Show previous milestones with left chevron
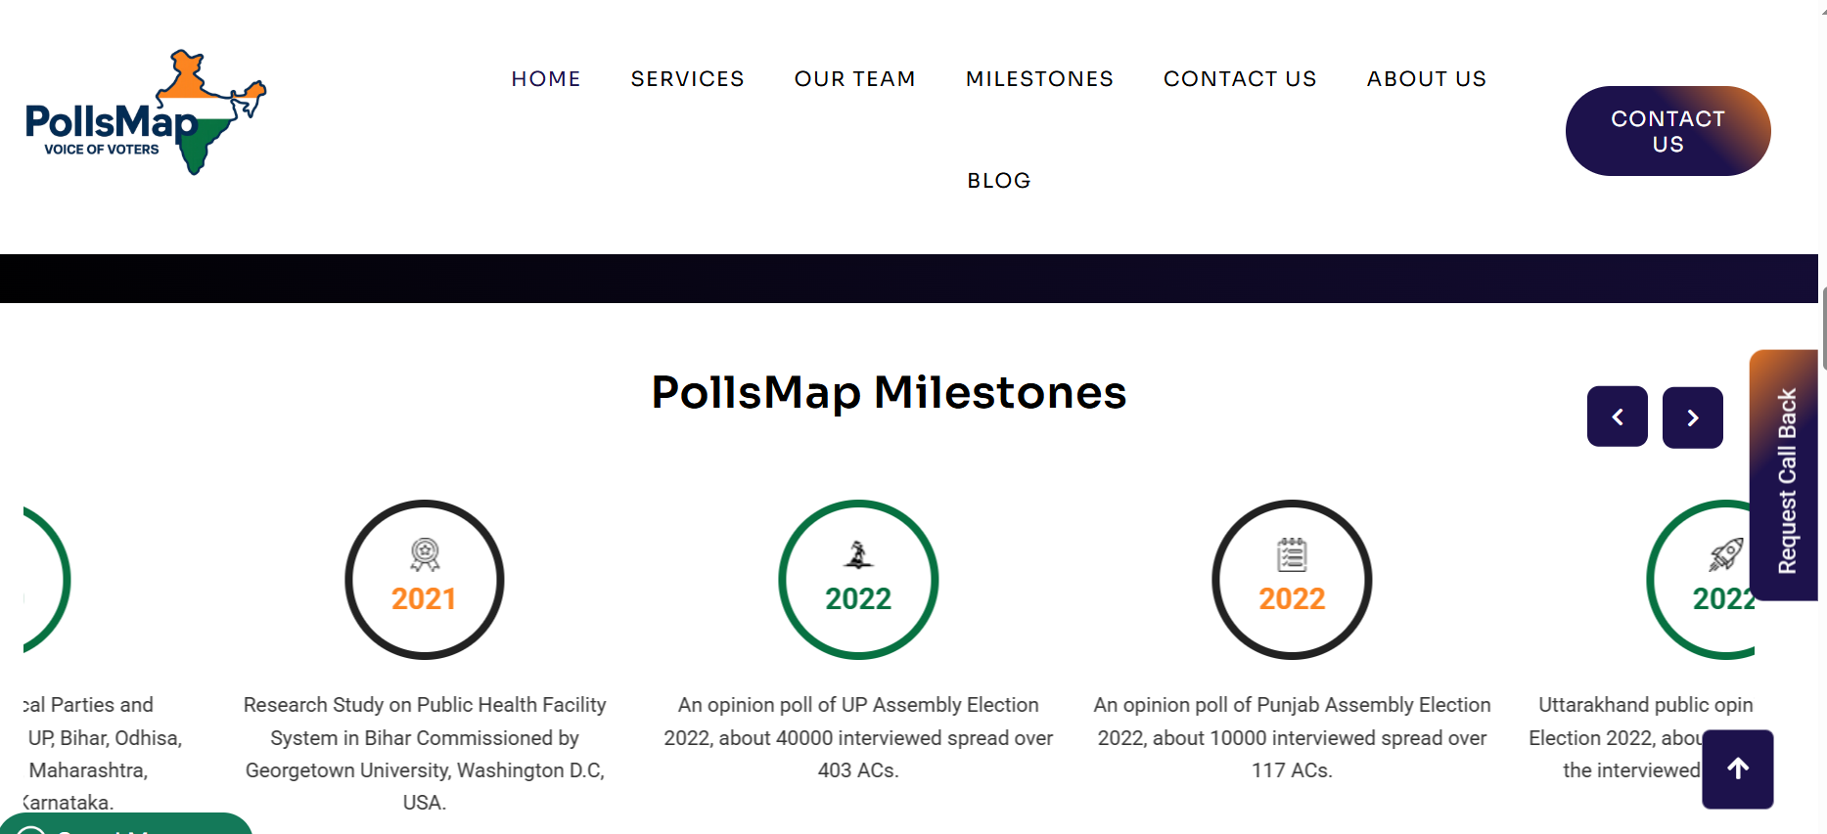The height and width of the screenshot is (834, 1827). coord(1618,417)
